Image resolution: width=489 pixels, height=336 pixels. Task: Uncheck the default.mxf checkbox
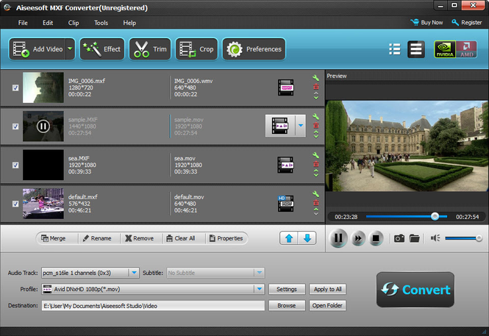coord(15,204)
